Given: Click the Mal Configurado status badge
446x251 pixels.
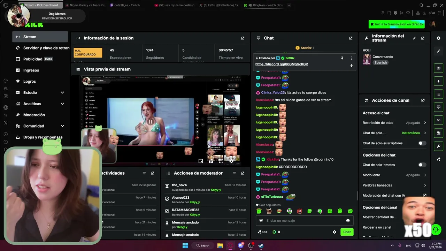Looking at the screenshot, I should (x=88, y=53).
